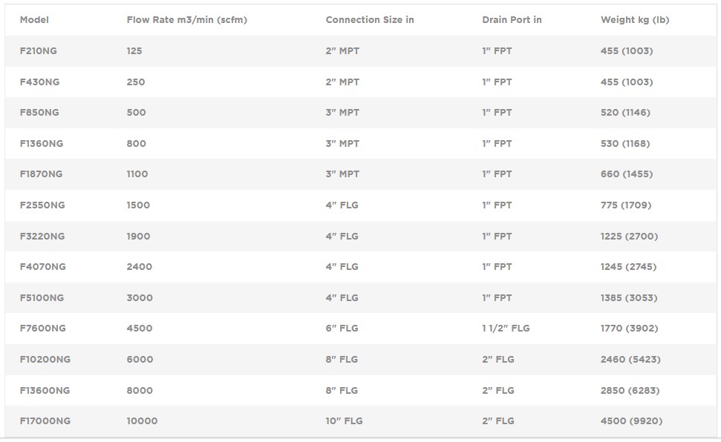Click the Weight kg (lb) header

coord(635,20)
